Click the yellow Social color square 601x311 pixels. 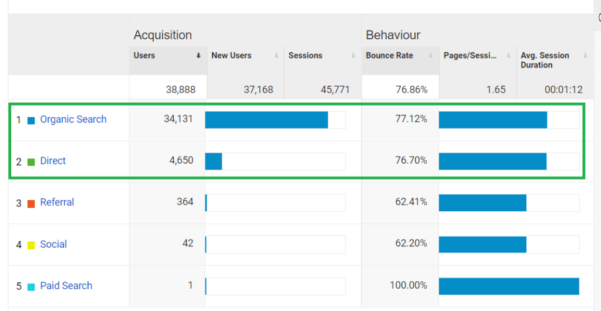tap(31, 245)
